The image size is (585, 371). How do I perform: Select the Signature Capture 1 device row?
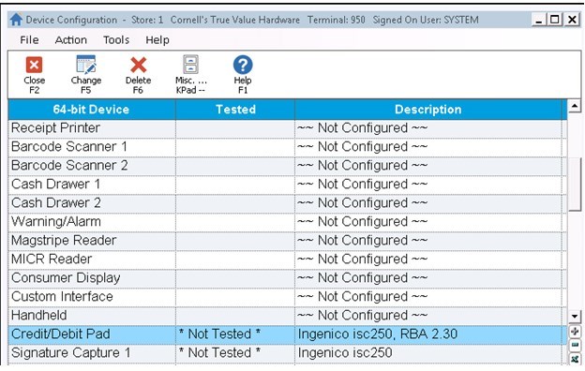click(x=285, y=352)
